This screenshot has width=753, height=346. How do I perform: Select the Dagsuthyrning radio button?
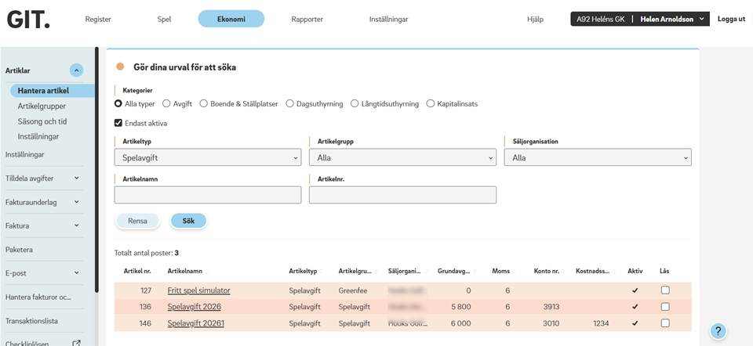click(x=290, y=103)
